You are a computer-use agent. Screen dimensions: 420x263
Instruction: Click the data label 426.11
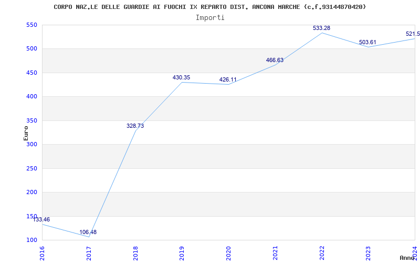pos(228,79)
